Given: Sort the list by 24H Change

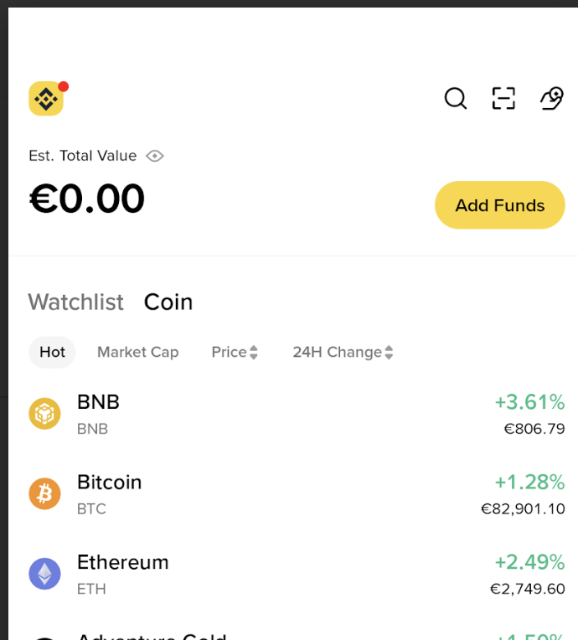Looking at the screenshot, I should (x=343, y=353).
